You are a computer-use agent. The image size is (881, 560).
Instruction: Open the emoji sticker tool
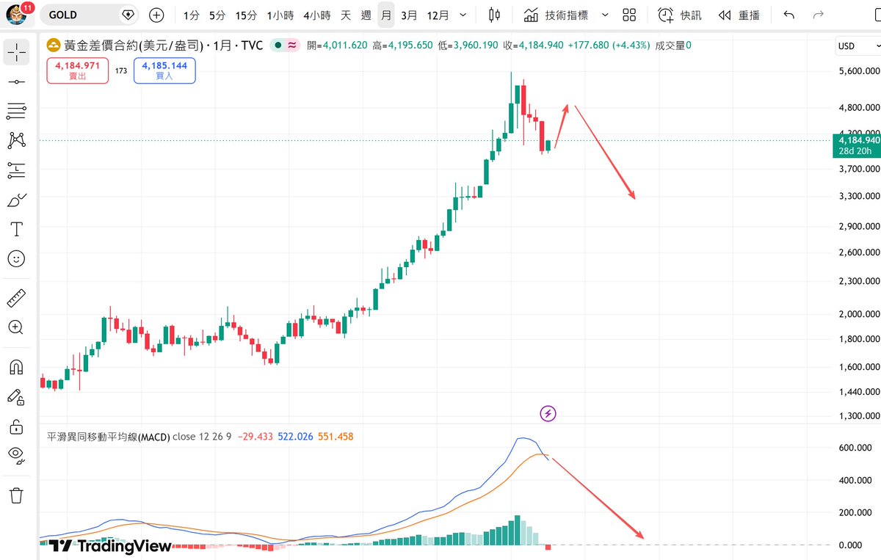16,258
